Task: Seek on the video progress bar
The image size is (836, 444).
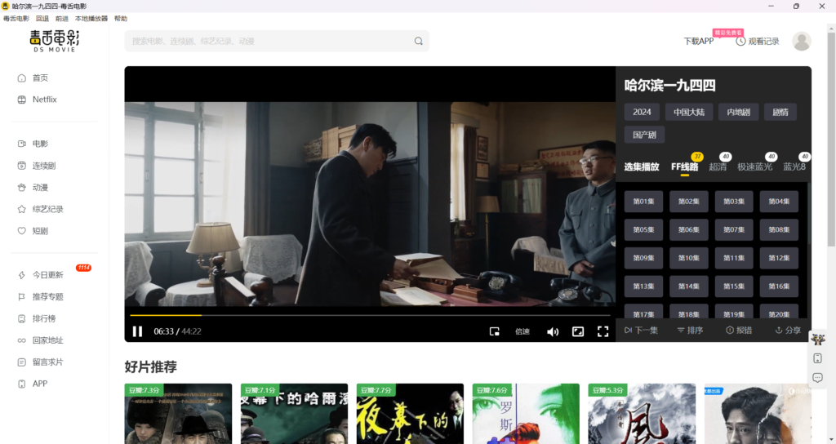Action: [370, 315]
